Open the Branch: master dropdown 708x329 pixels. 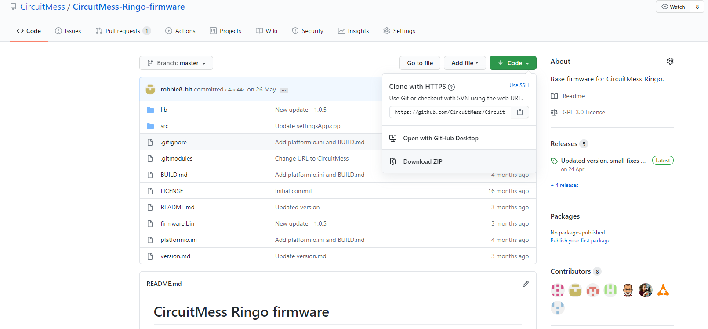coord(176,63)
